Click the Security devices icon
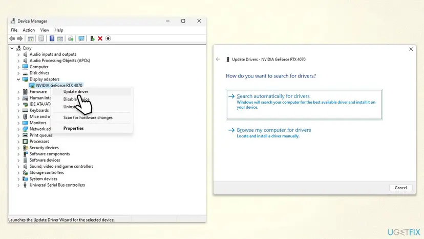424x239 pixels. (x=25, y=148)
